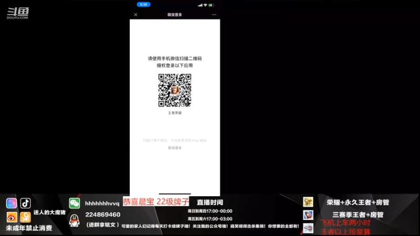This screenshot has height=236, width=420.
Task: Close the WeChat login page
Action: point(135,15)
